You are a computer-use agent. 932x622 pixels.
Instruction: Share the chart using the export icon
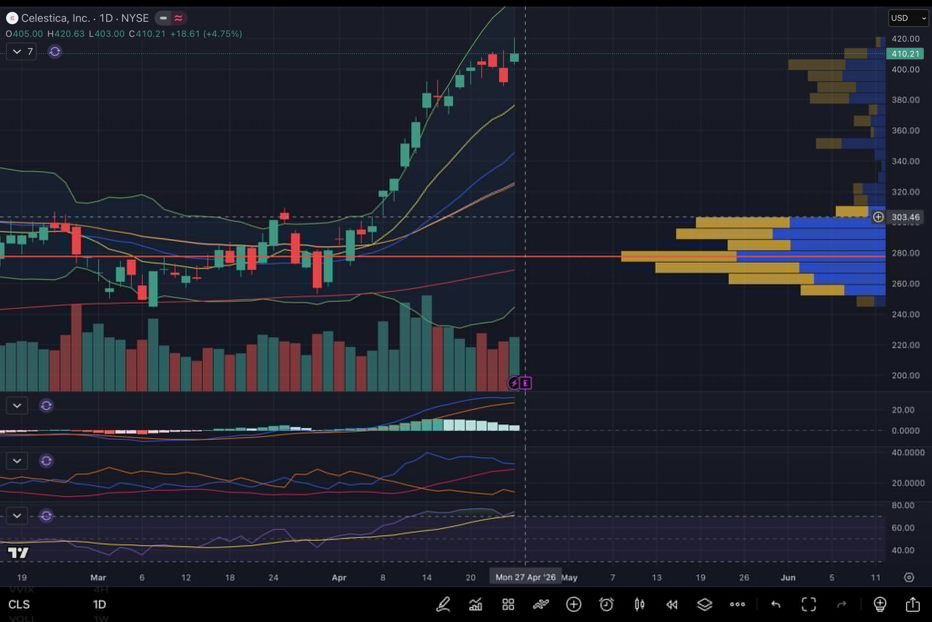tap(913, 605)
